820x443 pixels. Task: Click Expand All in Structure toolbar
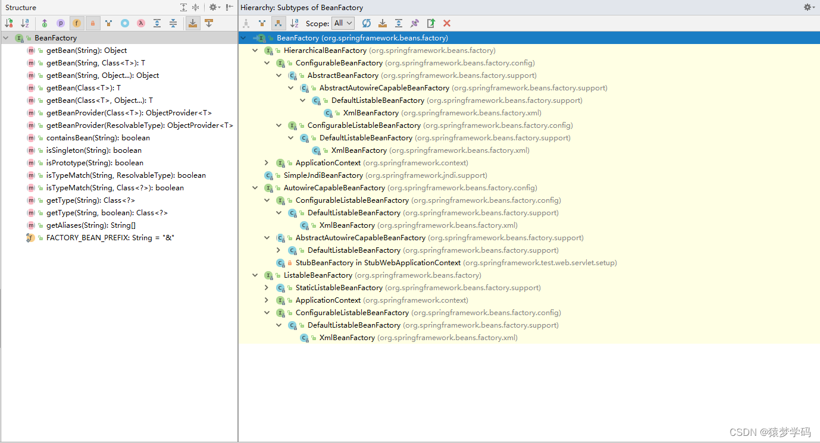point(157,23)
